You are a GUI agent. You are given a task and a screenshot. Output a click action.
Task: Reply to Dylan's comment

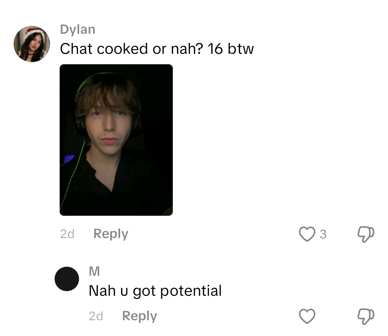111,234
